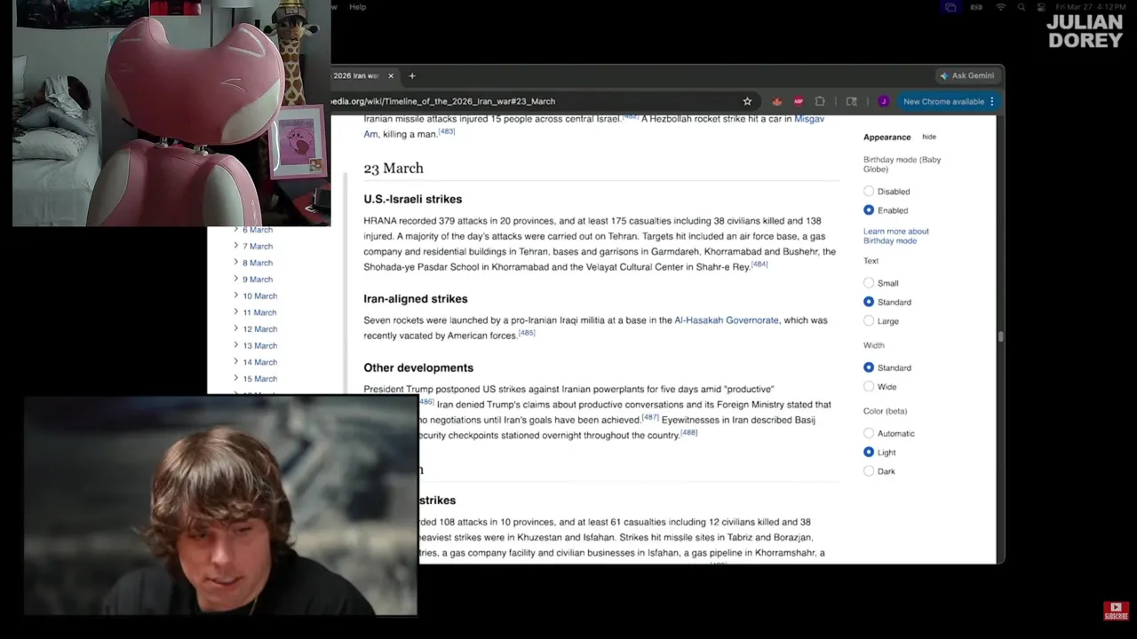
Task: Open the Misgav Am article link
Action: coord(808,119)
